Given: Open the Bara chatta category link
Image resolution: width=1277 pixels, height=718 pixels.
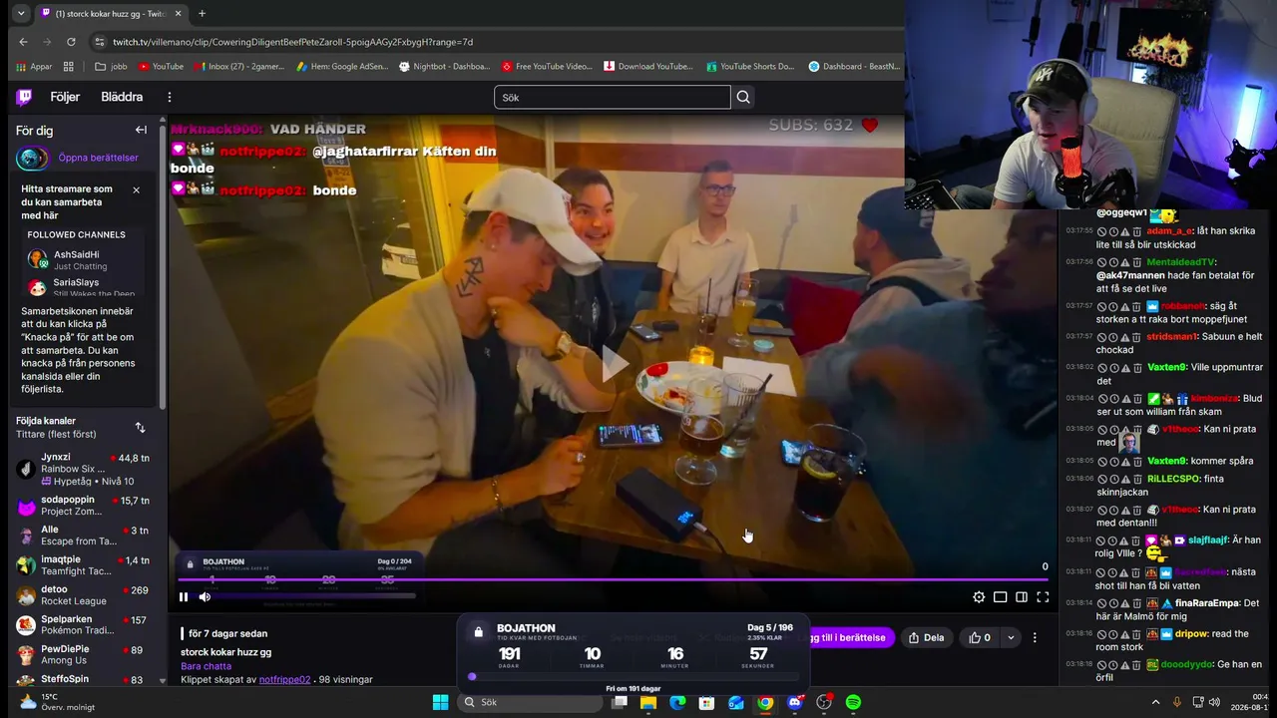Looking at the screenshot, I should (206, 666).
